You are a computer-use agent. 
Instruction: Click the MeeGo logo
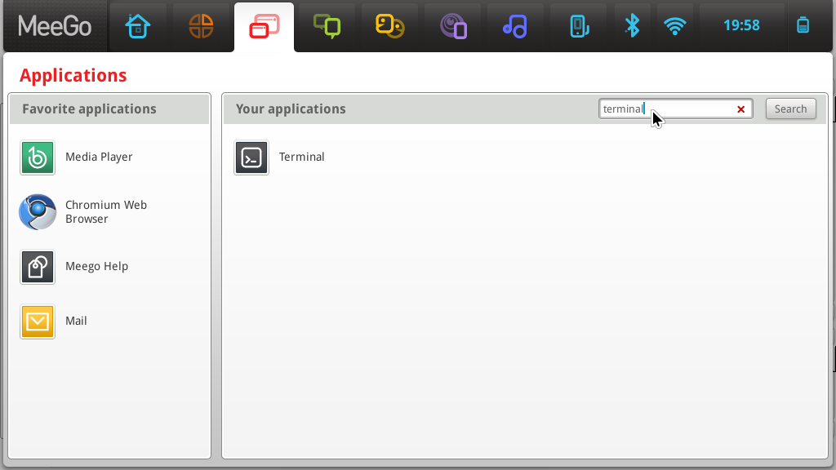click(x=55, y=25)
